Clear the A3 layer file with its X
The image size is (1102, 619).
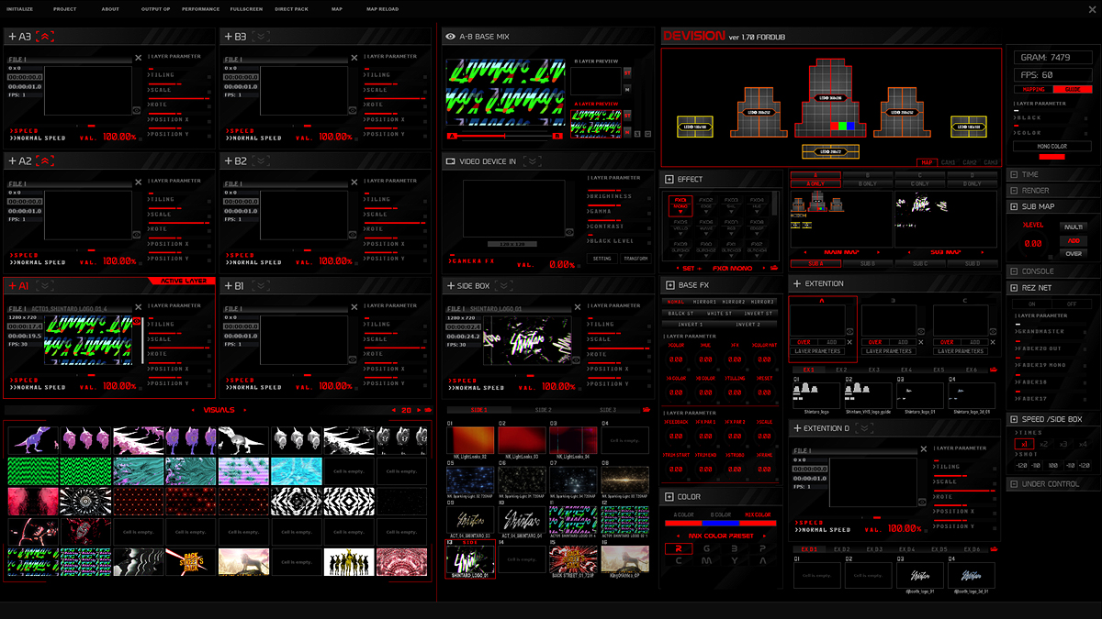(x=139, y=58)
